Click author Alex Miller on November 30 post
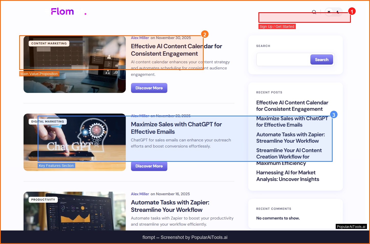Screen dimensions: 370x244 click(140, 38)
